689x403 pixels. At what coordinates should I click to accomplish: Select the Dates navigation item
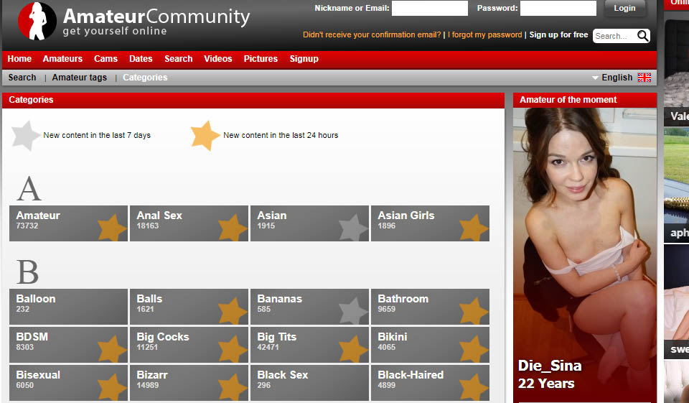click(x=141, y=59)
